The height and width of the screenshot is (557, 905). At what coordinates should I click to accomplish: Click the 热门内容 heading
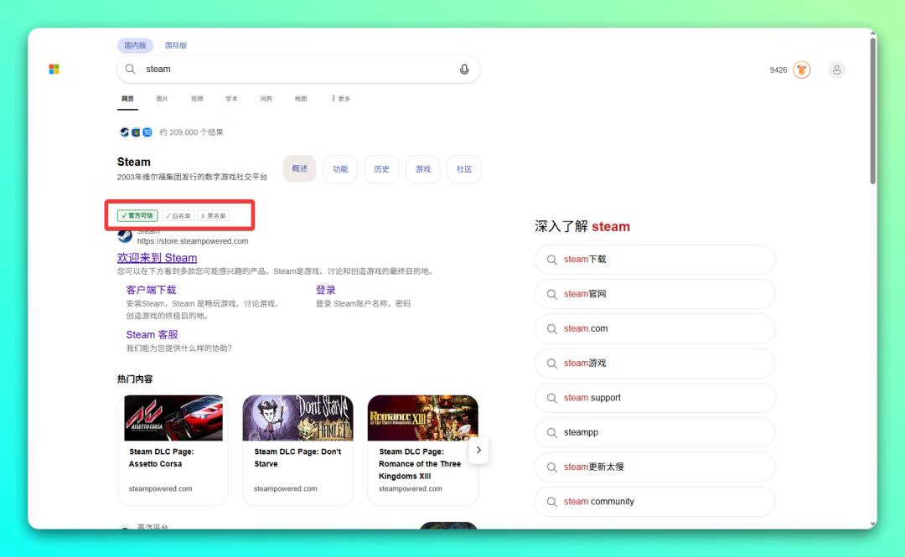[x=135, y=379]
